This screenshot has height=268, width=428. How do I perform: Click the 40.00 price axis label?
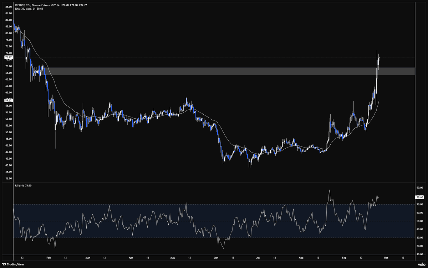click(8, 165)
